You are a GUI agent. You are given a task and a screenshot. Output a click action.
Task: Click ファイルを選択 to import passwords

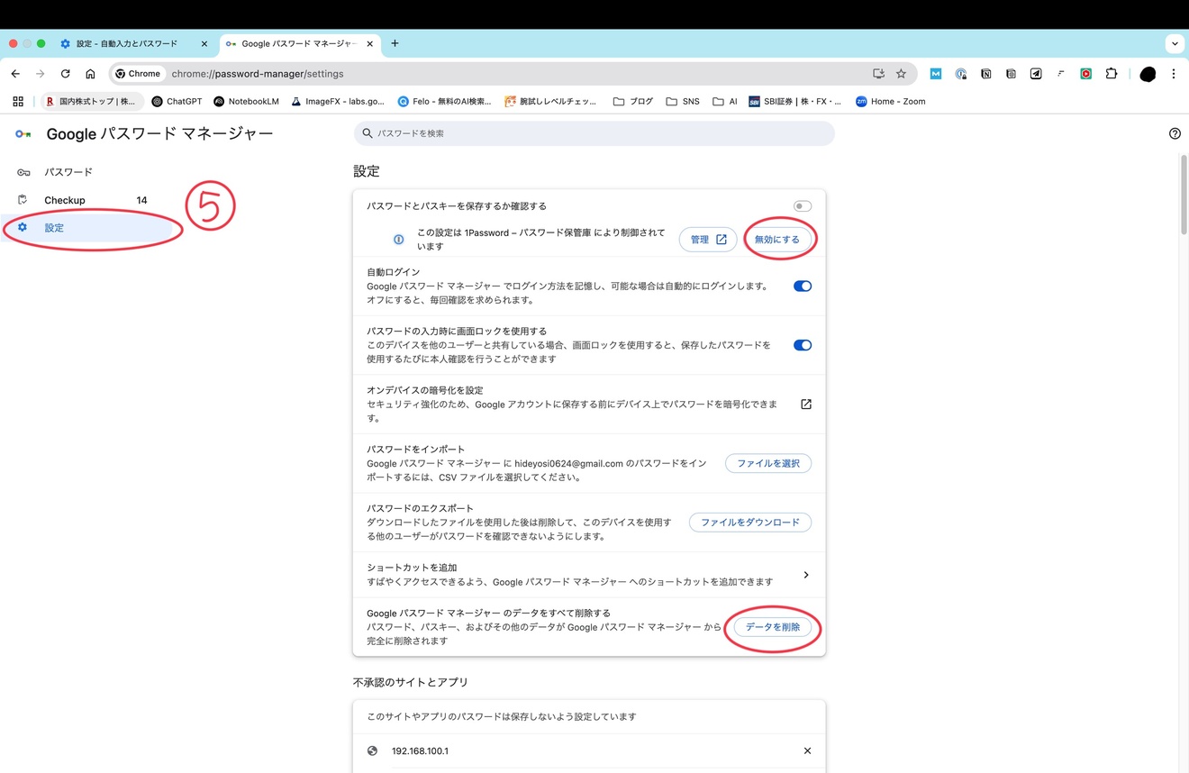(x=768, y=463)
